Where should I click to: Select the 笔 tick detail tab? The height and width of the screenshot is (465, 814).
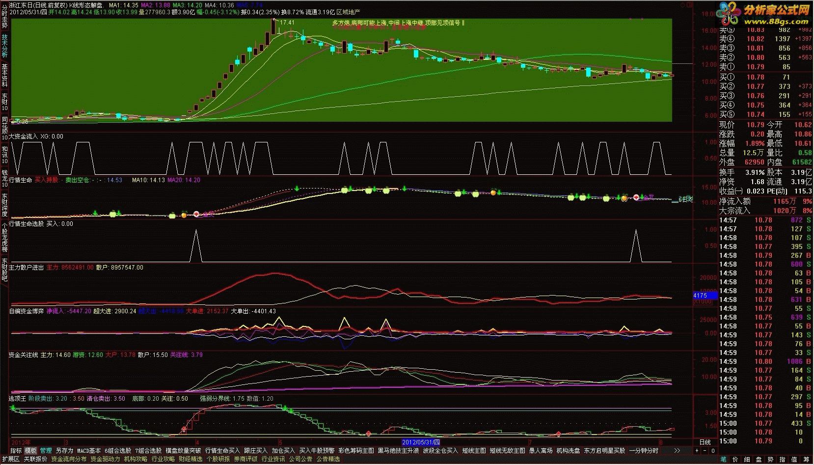pos(724,460)
